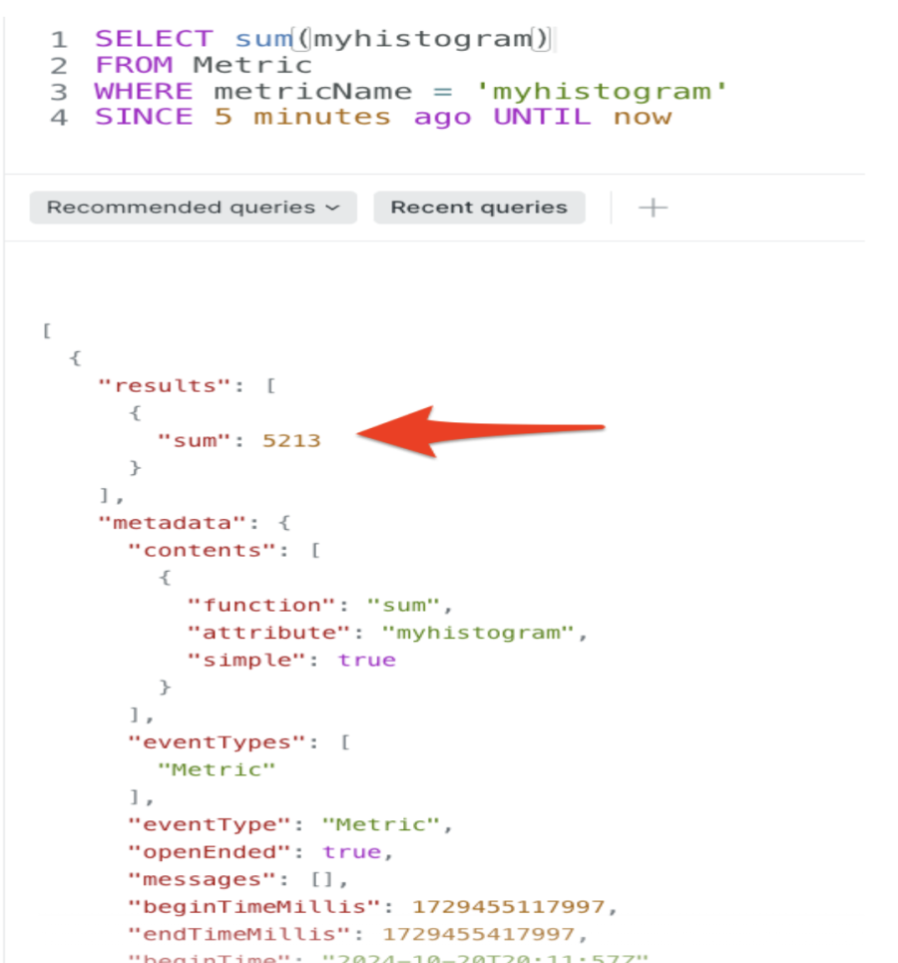Screen dimensions: 898x963
Task: Click the WHERE keyword on line 3
Action: [144, 92]
